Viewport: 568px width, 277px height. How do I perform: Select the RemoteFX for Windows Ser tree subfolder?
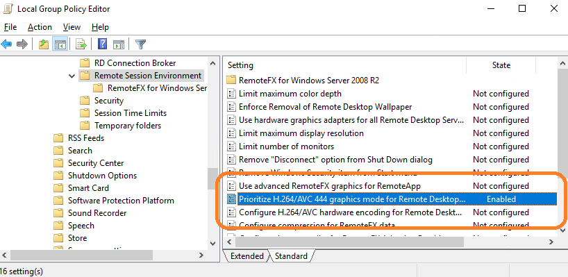(157, 88)
